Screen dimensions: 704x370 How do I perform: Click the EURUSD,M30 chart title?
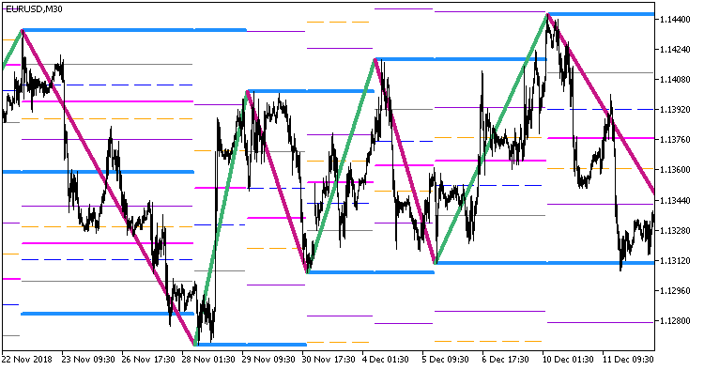34,9
